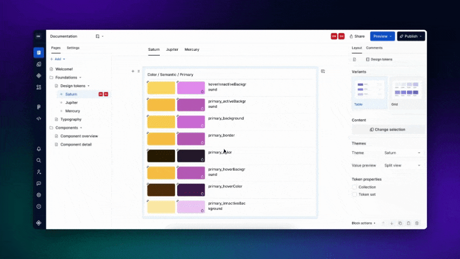Click the delete block trash icon
The width and height of the screenshot is (460, 259).
tap(417, 223)
